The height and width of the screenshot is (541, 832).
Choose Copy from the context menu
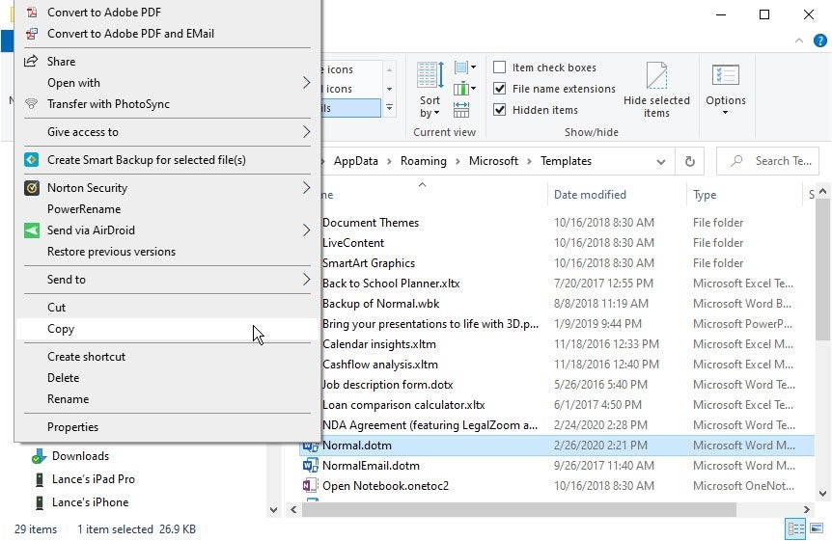[x=61, y=329]
